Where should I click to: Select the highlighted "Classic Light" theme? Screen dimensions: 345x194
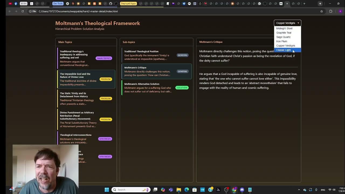pyautogui.click(x=284, y=50)
